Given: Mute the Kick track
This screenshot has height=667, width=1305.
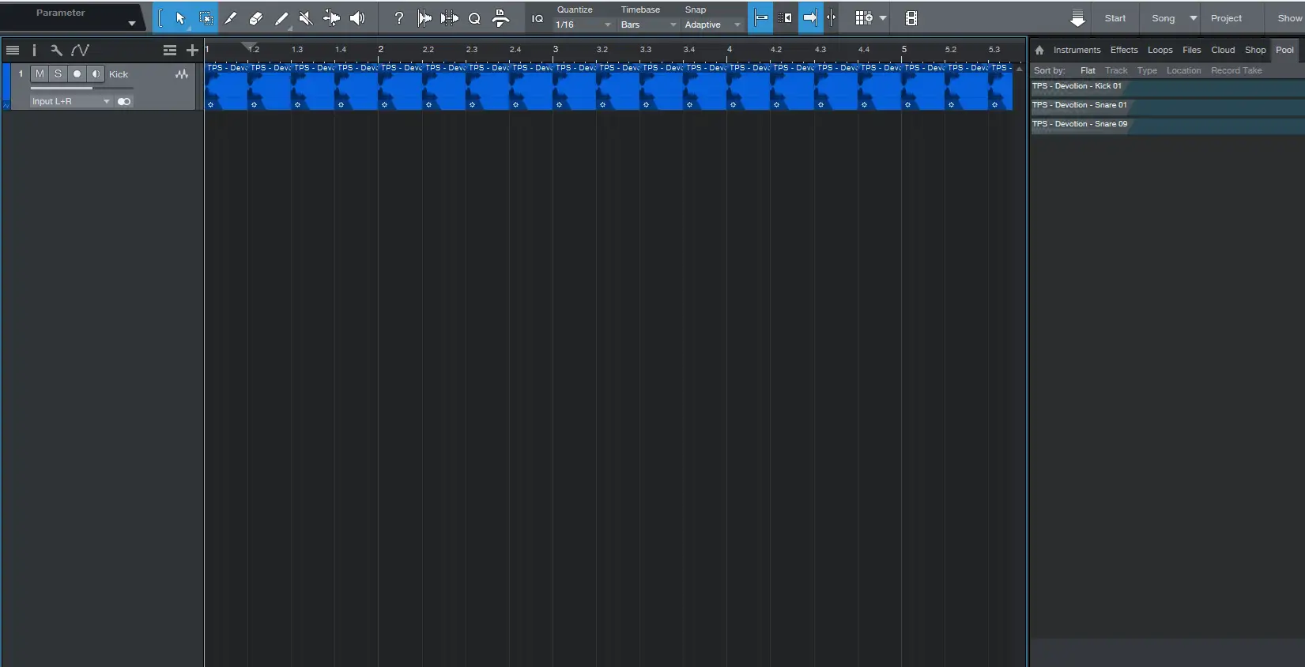Looking at the screenshot, I should tap(40, 73).
